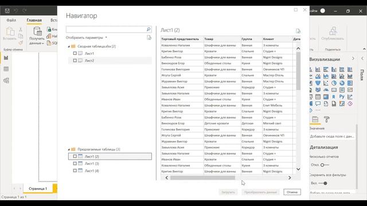This screenshot has height=206, width=367.
Task: Select the R script visual
Action: tap(334, 97)
